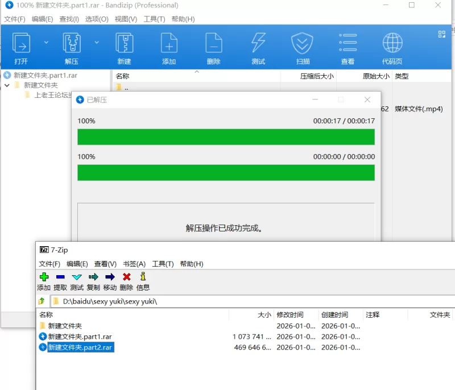455x390 pixels.
Task: Click the Scan (扫描) shield icon
Action: 303,43
